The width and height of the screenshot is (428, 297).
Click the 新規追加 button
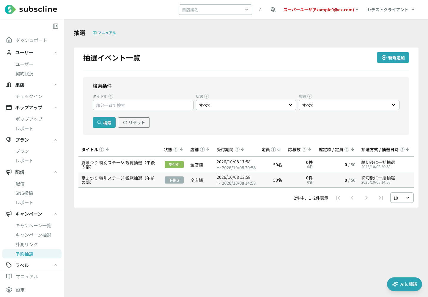pos(393,58)
